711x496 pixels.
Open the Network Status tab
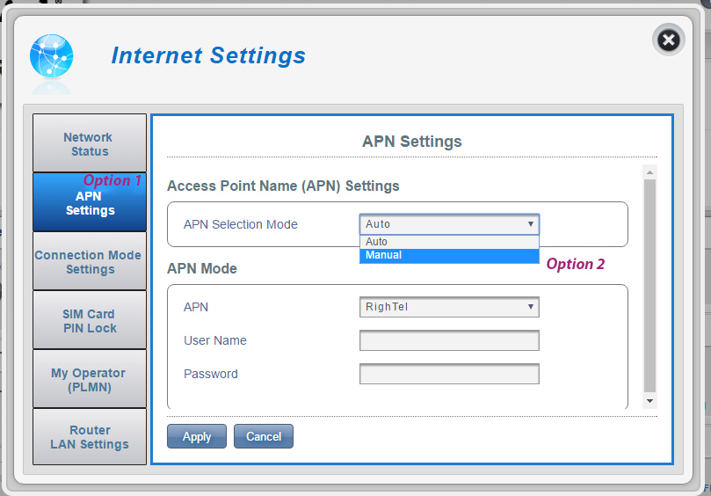[x=89, y=143]
